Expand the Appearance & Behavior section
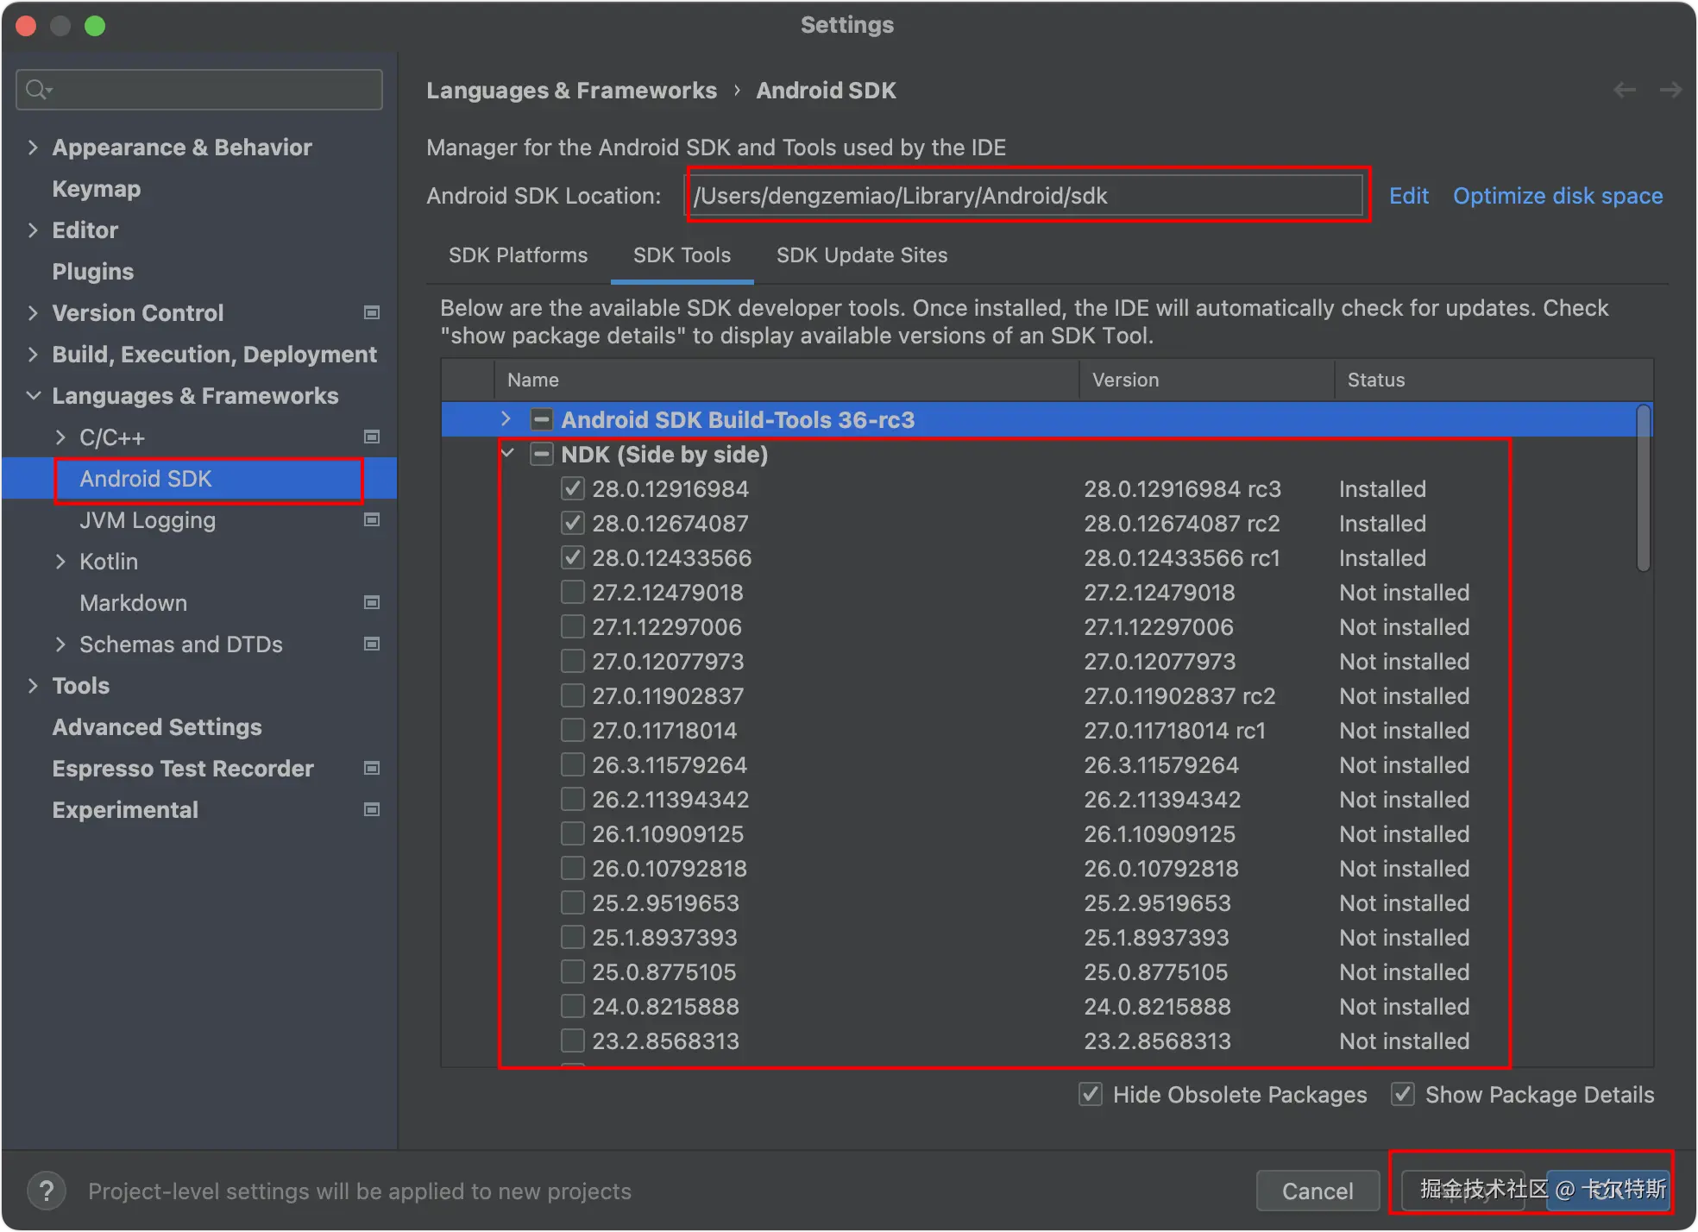Viewport: 1698px width, 1232px height. (x=33, y=148)
